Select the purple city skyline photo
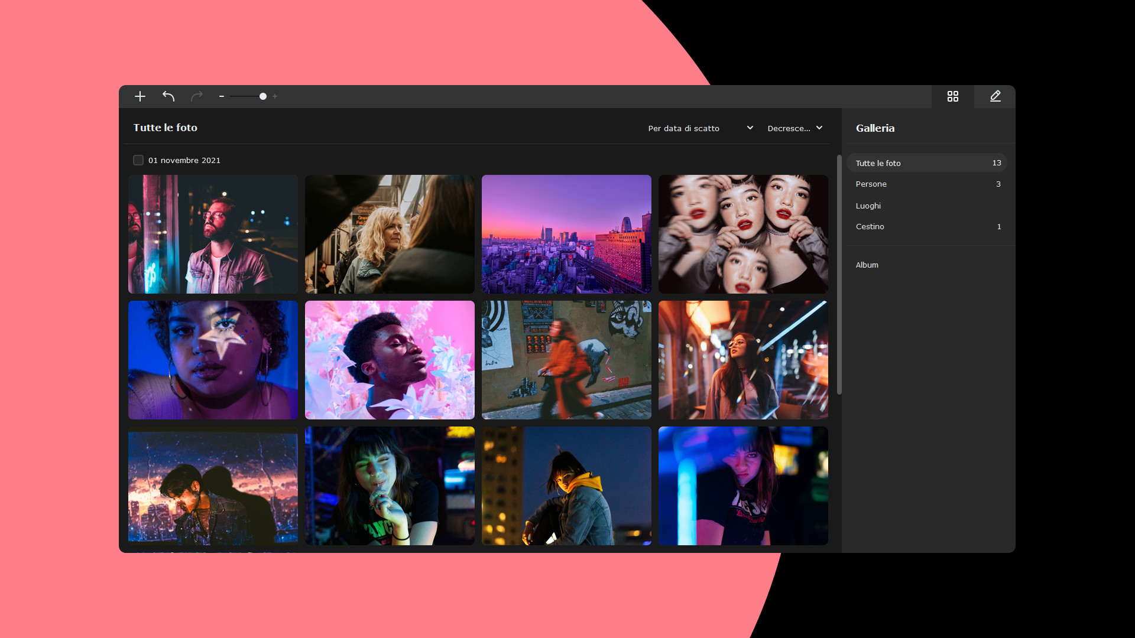Image resolution: width=1135 pixels, height=638 pixels. (x=566, y=234)
